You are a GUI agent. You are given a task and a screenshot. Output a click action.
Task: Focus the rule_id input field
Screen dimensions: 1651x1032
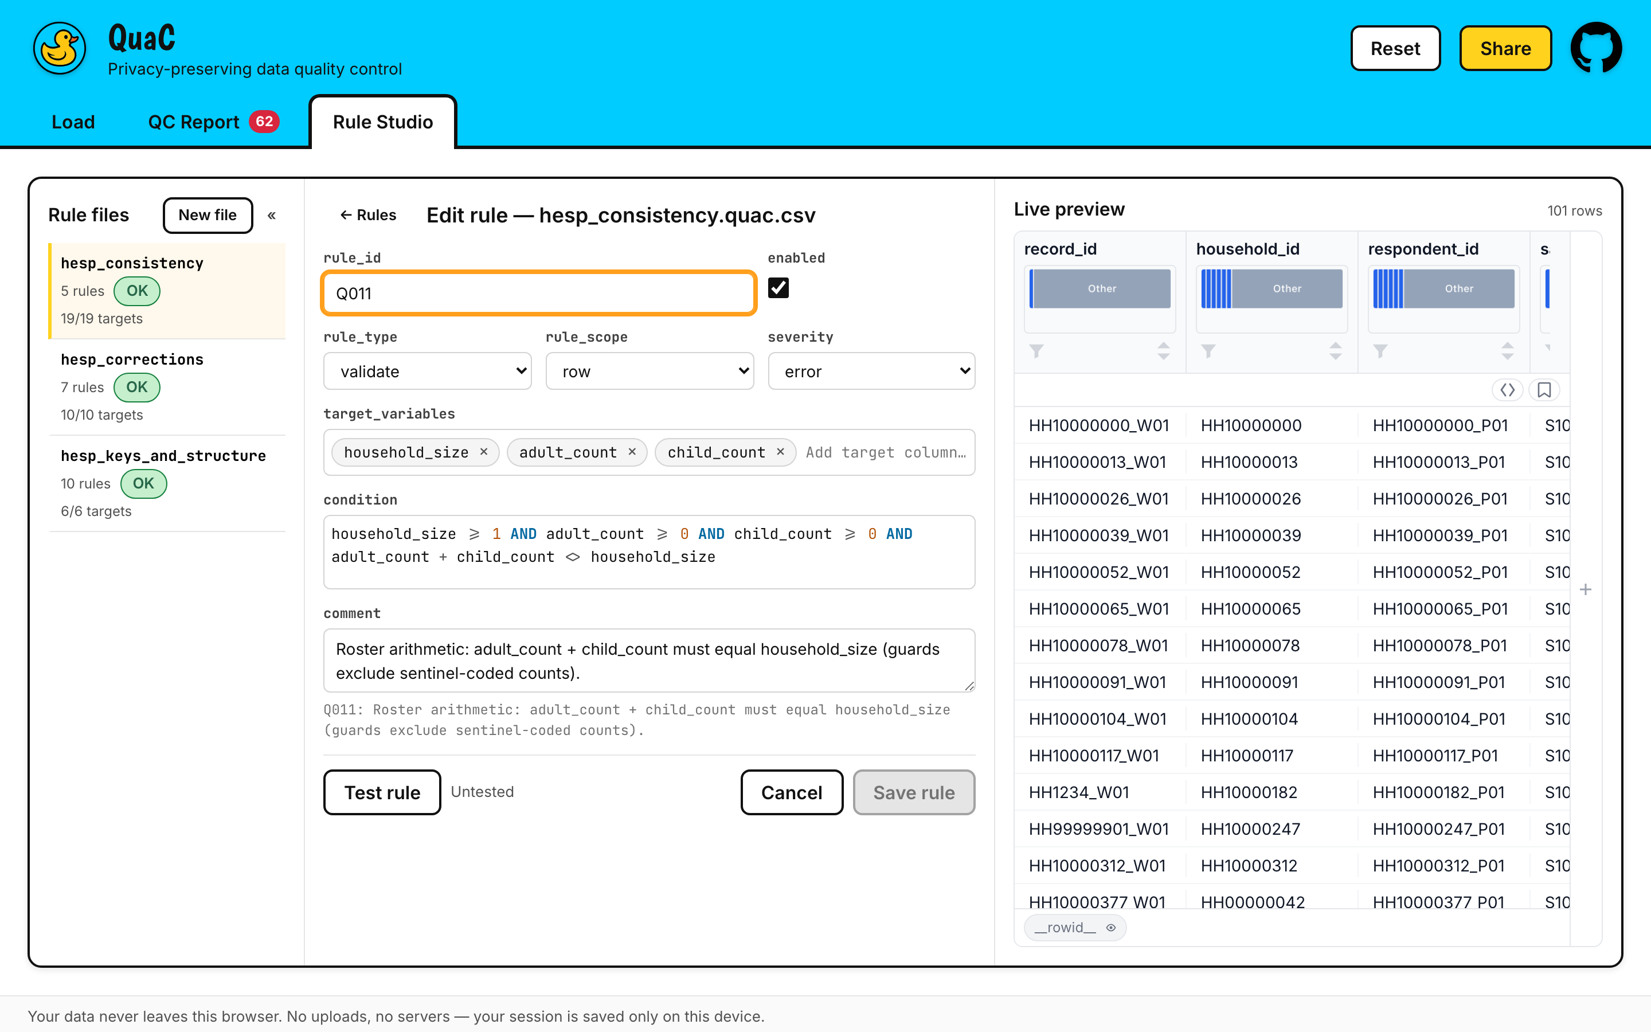[538, 294]
